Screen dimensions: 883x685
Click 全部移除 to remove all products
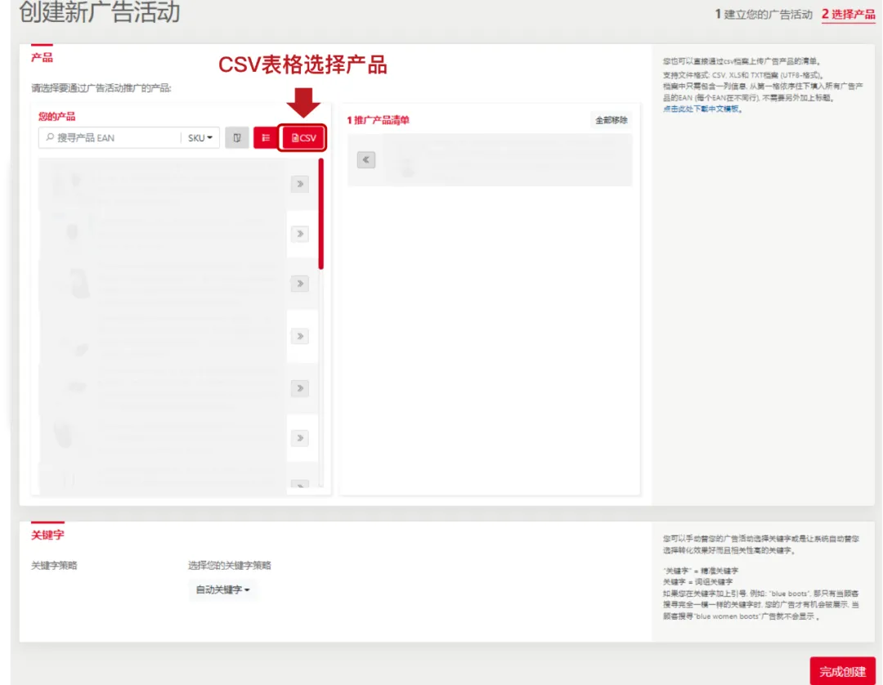tap(611, 120)
